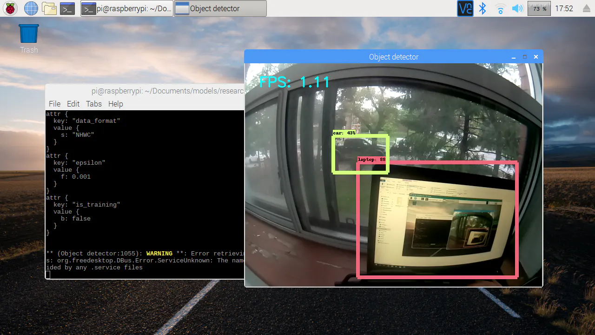This screenshot has height=335, width=595.
Task: Minimize the Object detector window
Action: pyautogui.click(x=514, y=57)
